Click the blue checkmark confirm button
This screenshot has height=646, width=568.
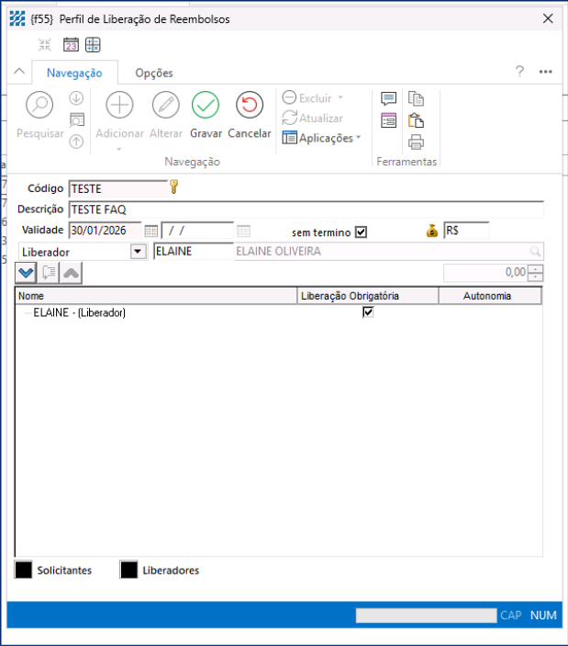click(x=26, y=272)
